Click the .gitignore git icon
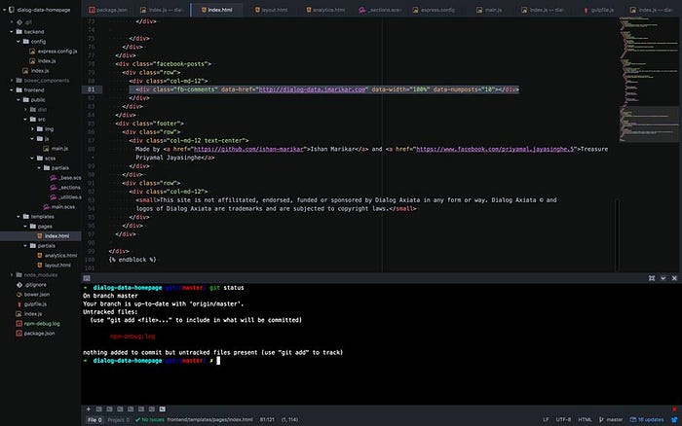Viewport: 682px width, 426px height. tap(19, 285)
